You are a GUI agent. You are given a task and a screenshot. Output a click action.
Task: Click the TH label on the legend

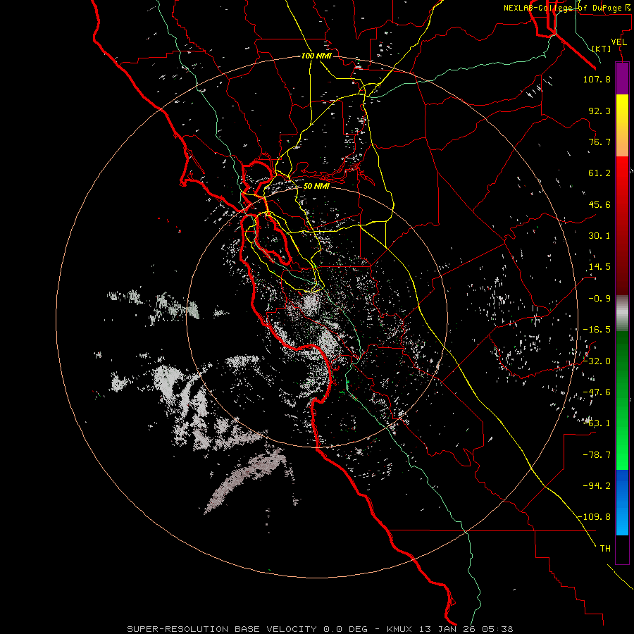pos(605,548)
